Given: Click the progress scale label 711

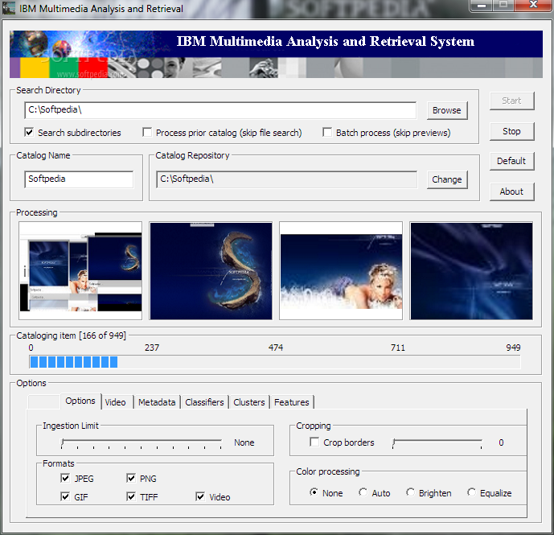Looking at the screenshot, I should pyautogui.click(x=398, y=348).
